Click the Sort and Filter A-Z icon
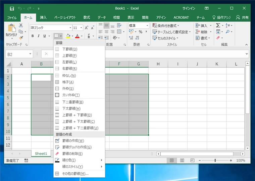 (x=227, y=25)
